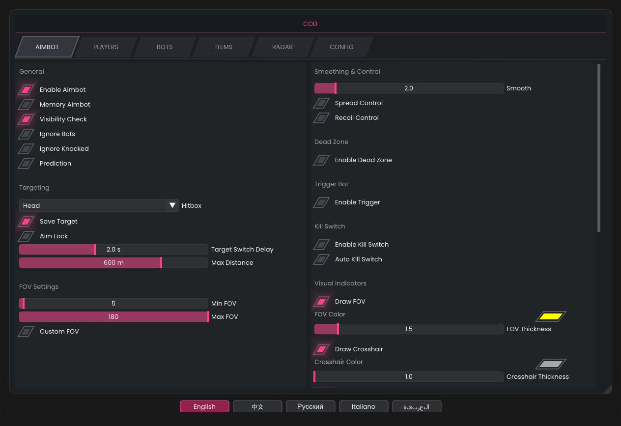
Task: Uncheck the Draw Crosshair option
Action: [x=322, y=349]
